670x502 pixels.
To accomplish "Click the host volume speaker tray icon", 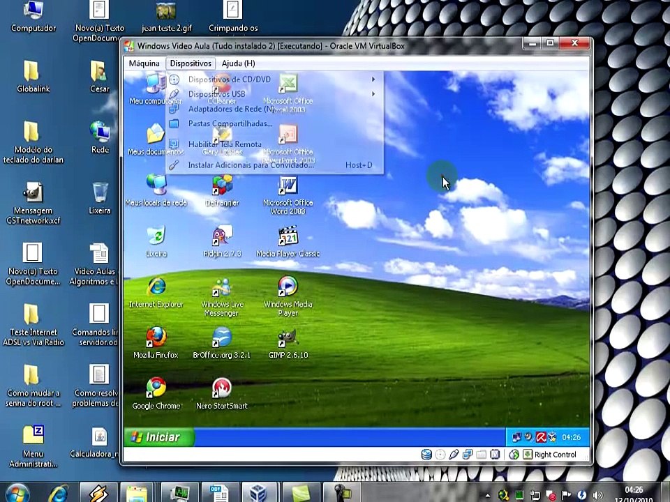I will (598, 495).
